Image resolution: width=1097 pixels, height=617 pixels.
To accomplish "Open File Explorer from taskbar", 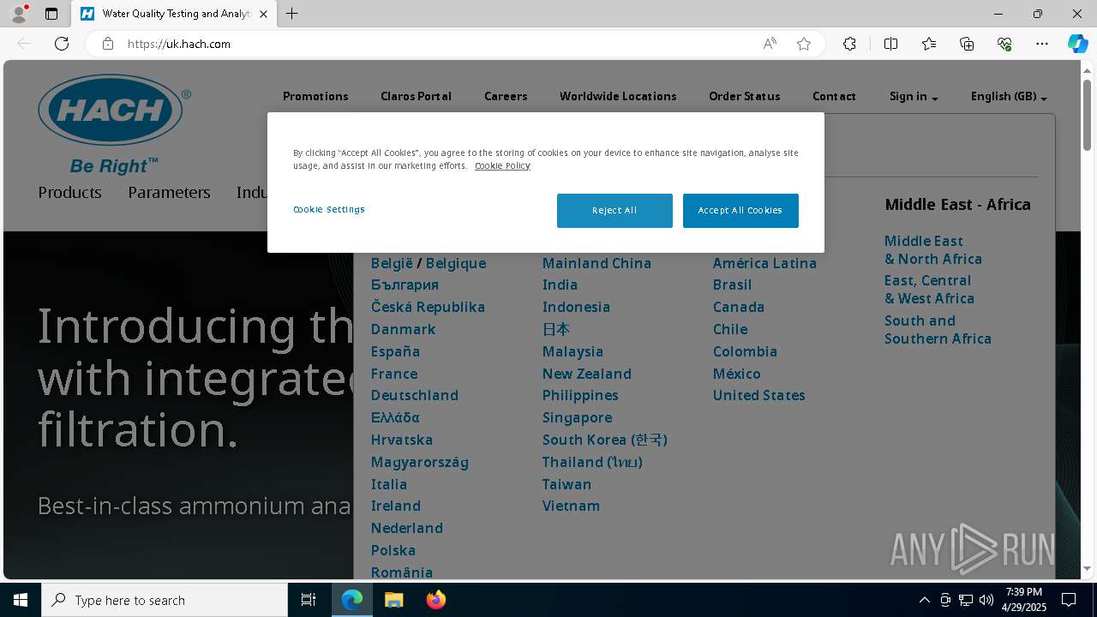I will tap(393, 600).
